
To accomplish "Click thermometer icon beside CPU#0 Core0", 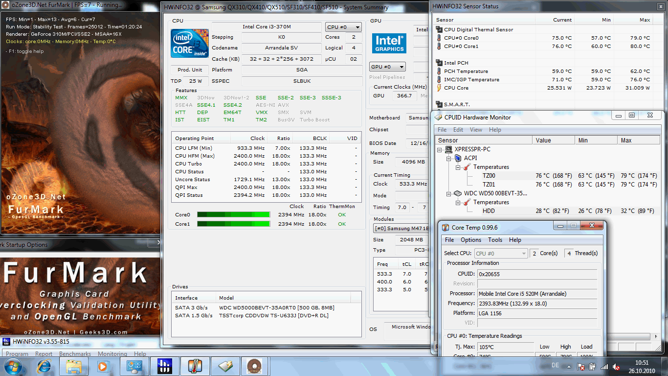I will 439,38.
